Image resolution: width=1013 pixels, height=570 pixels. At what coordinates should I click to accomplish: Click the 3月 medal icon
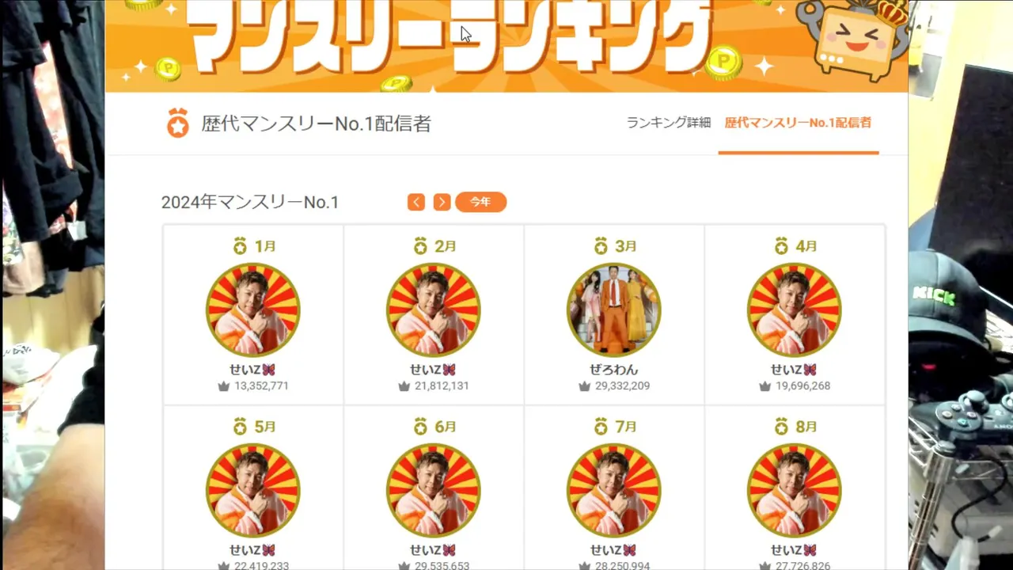[x=601, y=246]
